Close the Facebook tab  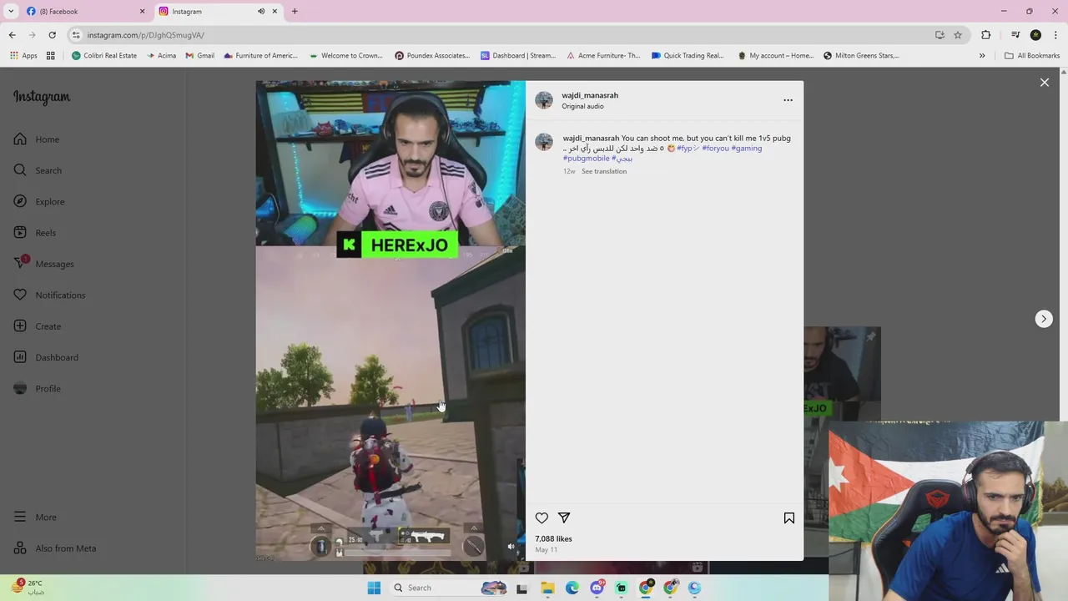(x=142, y=11)
